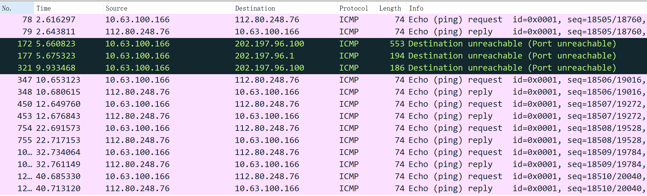Select packet 453 echo reply seq=18507
This screenshot has height=196, width=647.
tap(323, 116)
